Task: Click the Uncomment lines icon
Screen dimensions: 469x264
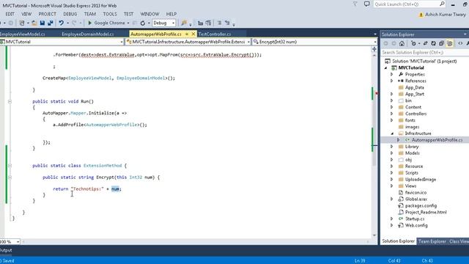Action: (227, 23)
